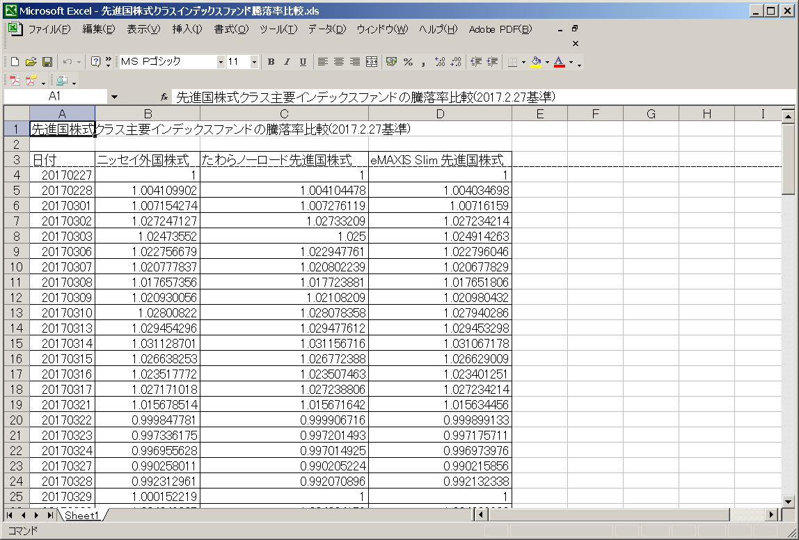Increase decimal places

click(440, 62)
